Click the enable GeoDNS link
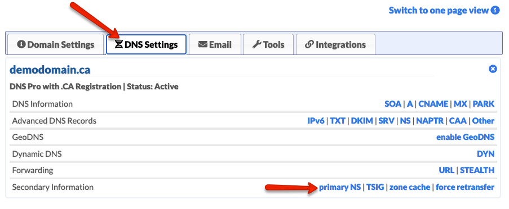Viewport: 509px width, 209px height. pos(465,137)
